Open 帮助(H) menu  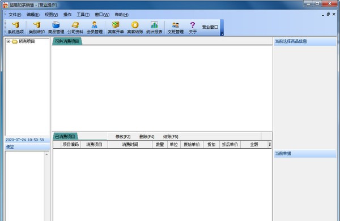point(121,15)
